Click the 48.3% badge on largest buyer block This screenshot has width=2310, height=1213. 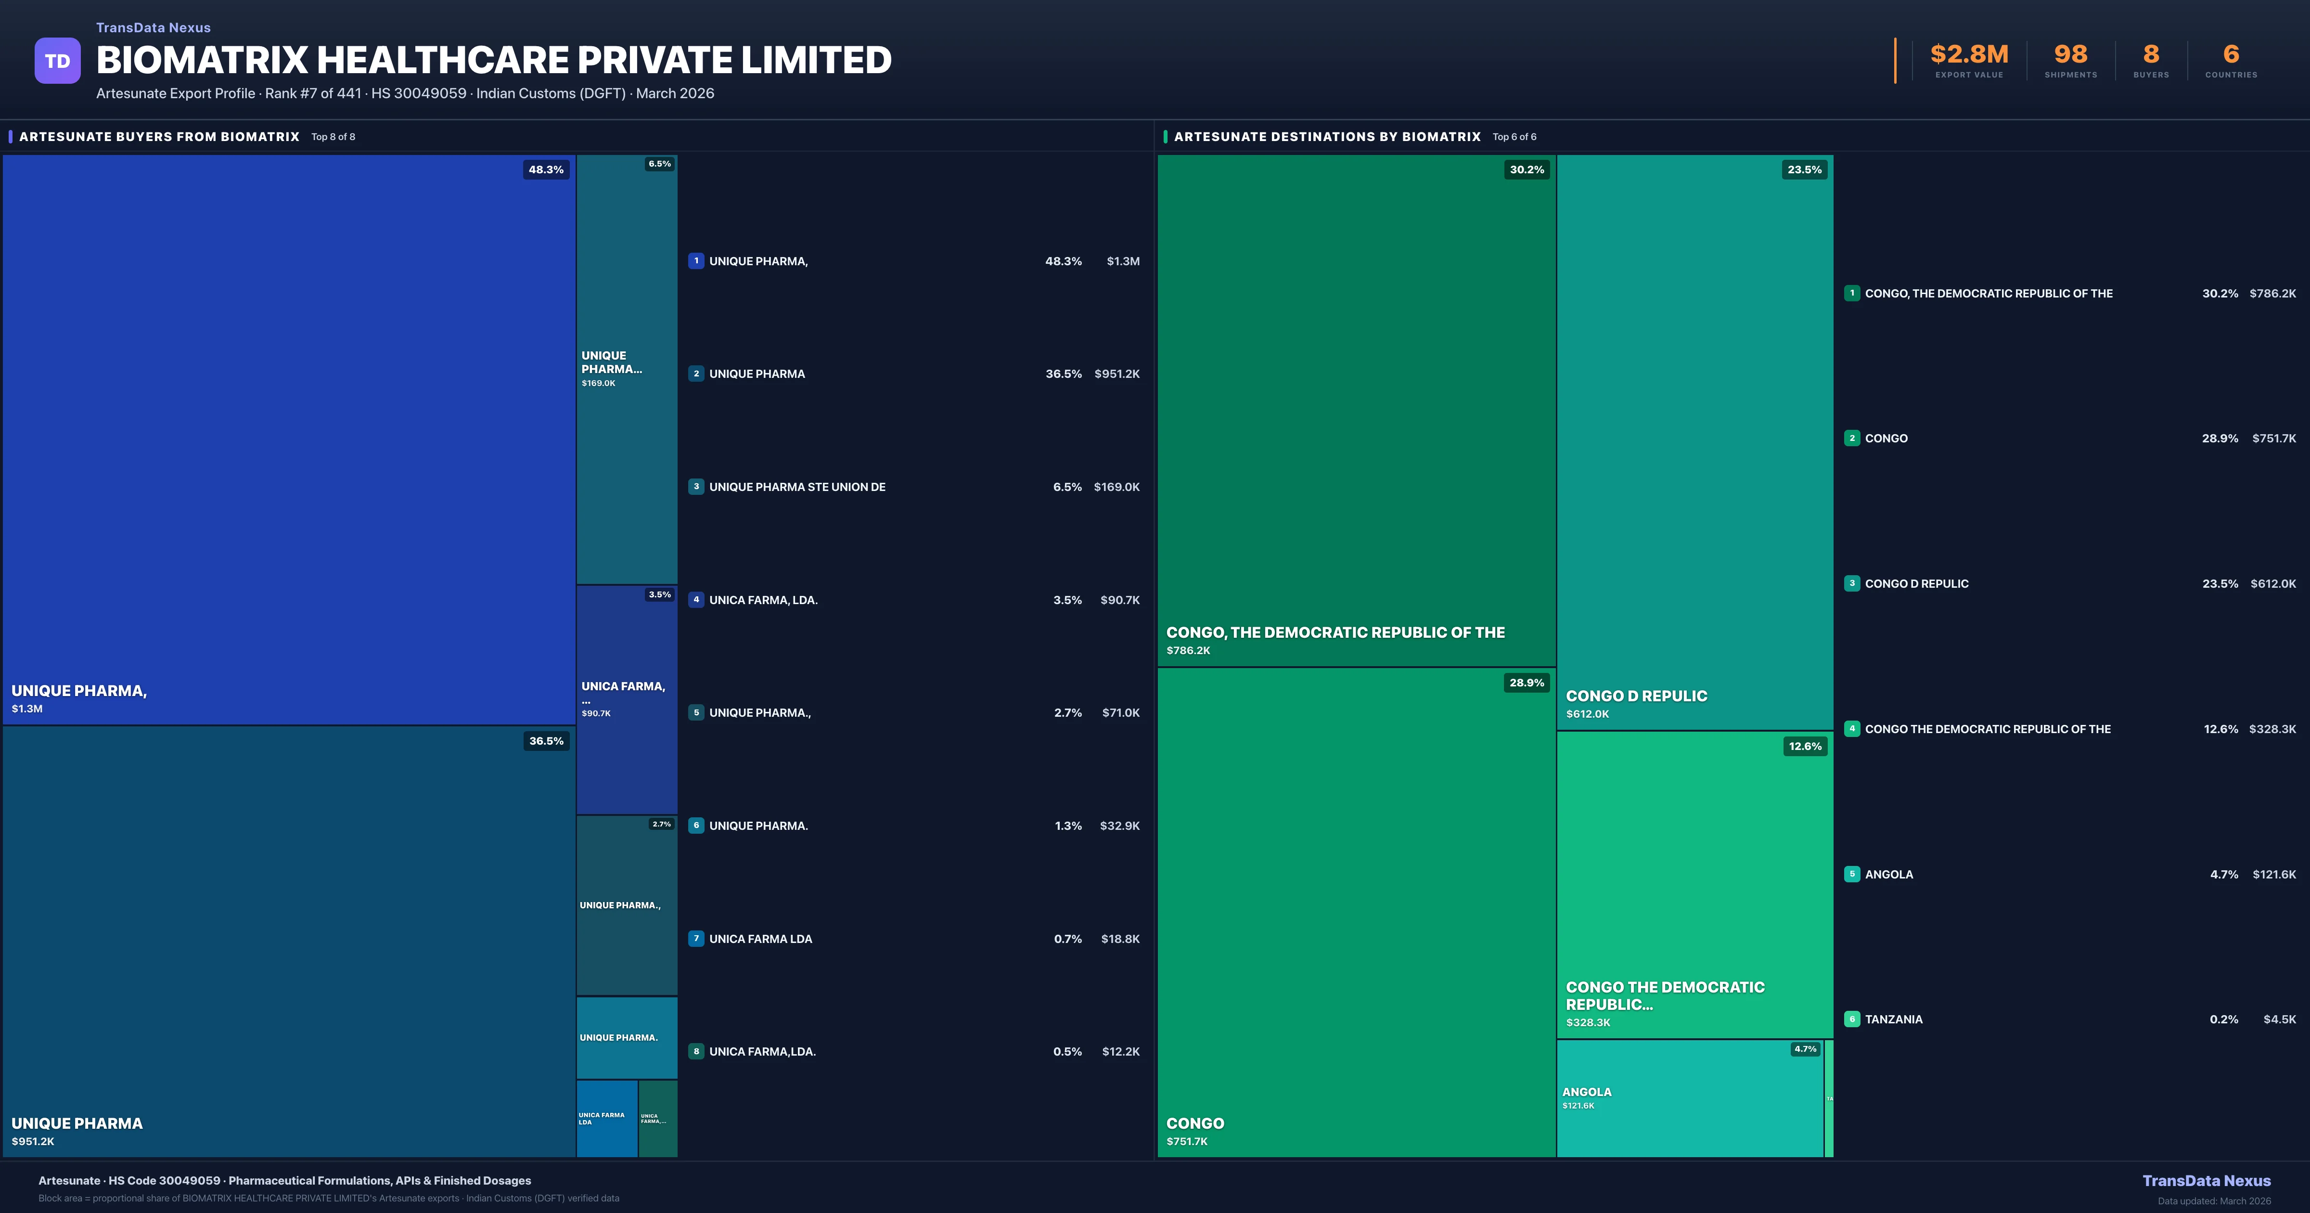[x=545, y=169]
